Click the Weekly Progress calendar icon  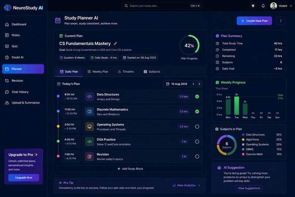[217, 83]
